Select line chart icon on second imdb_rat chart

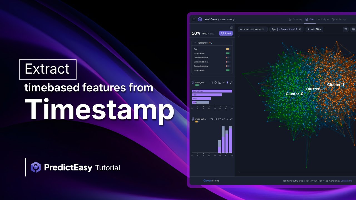coord(219,119)
